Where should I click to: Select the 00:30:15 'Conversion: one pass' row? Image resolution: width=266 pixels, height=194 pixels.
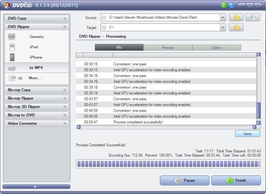(x=166, y=64)
